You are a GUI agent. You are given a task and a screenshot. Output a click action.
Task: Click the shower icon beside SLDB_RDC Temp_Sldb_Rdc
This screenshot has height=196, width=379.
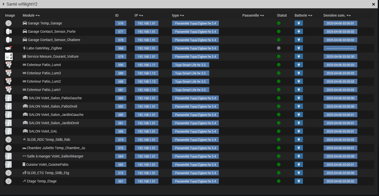[24, 140]
